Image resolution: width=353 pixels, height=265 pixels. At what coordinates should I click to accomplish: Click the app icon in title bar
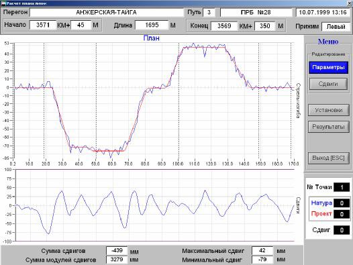click(3, 3)
